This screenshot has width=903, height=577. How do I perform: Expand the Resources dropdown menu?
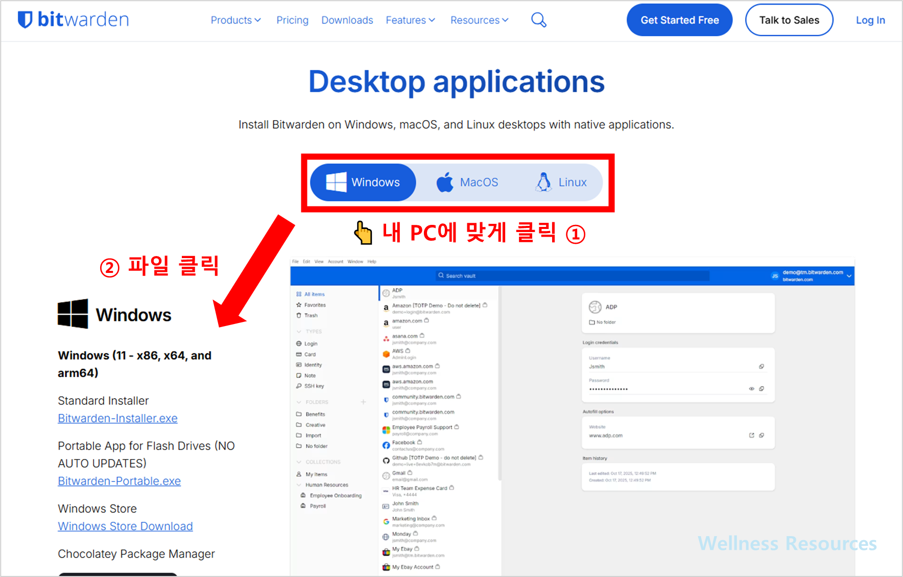(480, 20)
